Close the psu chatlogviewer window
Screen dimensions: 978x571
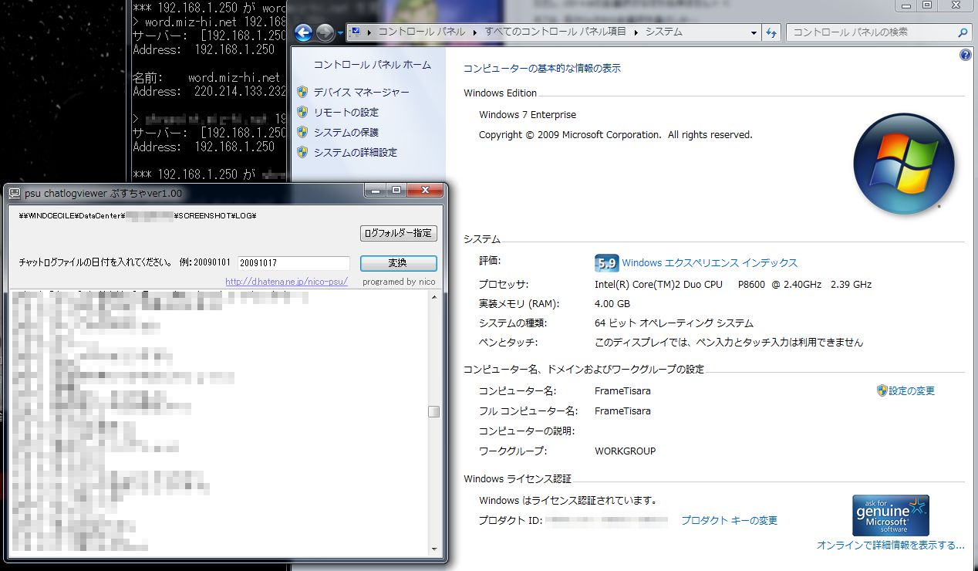(424, 191)
